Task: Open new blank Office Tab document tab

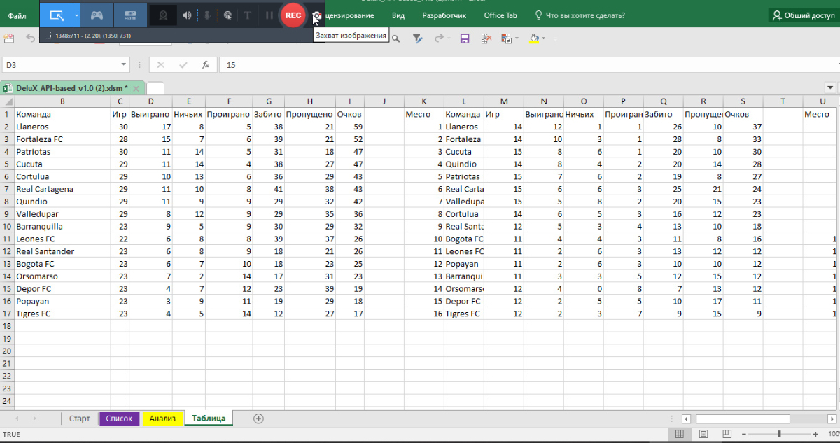Action: tap(155, 88)
